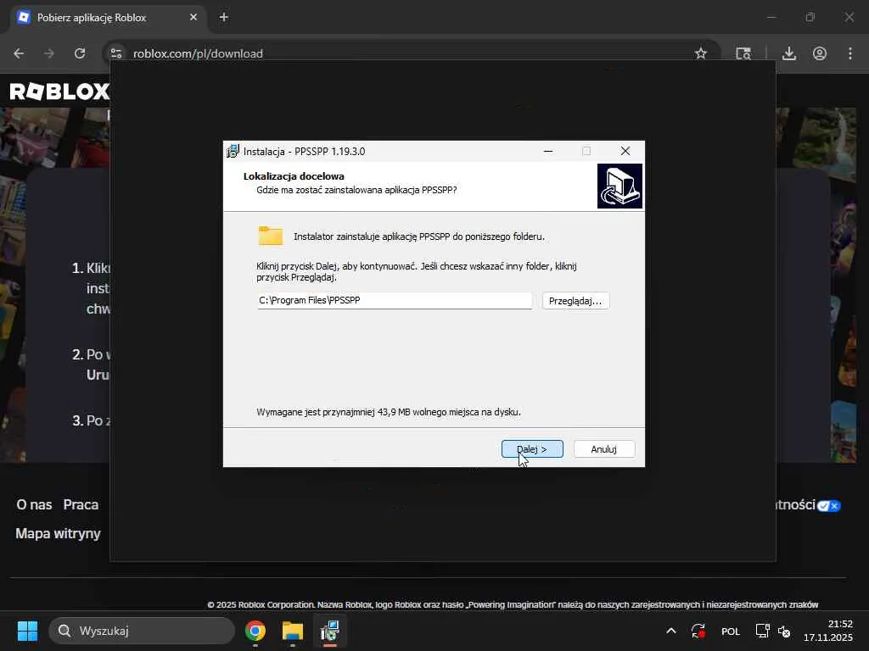This screenshot has width=869, height=651.
Task: Click the Roblox logo on webpage
Action: [x=60, y=92]
